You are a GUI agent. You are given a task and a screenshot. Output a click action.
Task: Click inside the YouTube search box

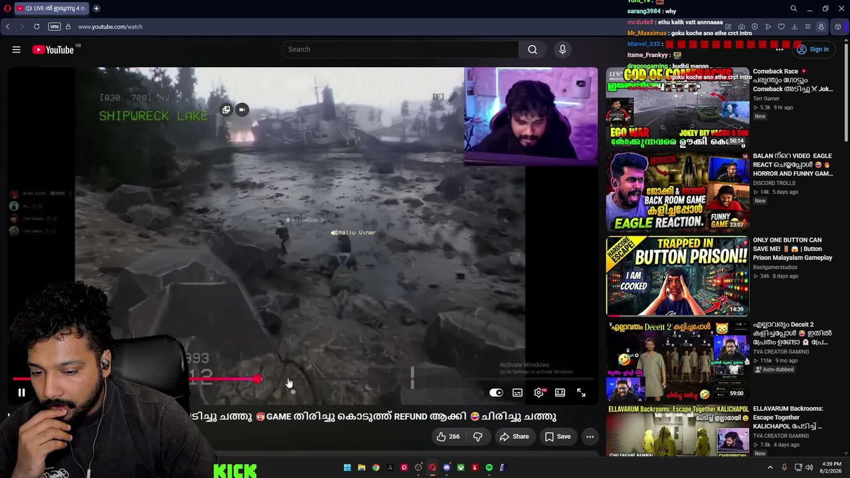[x=400, y=49]
